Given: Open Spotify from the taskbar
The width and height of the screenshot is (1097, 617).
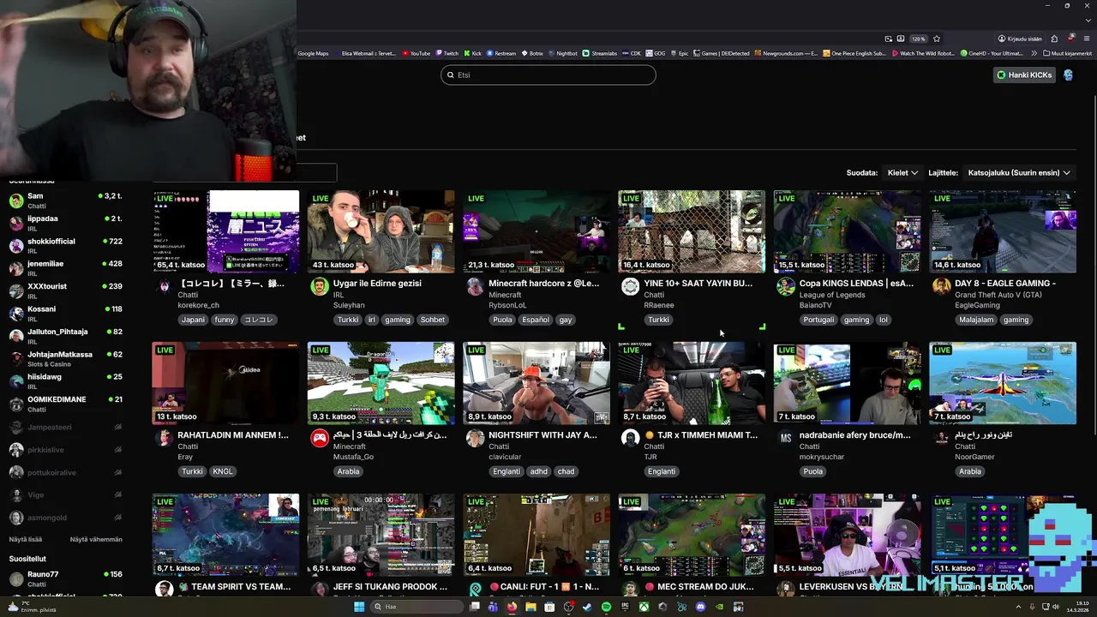Looking at the screenshot, I should pyautogui.click(x=606, y=607).
